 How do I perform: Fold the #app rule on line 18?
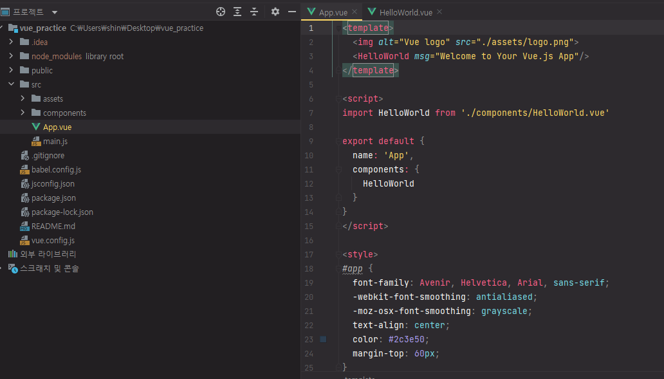[338, 268]
